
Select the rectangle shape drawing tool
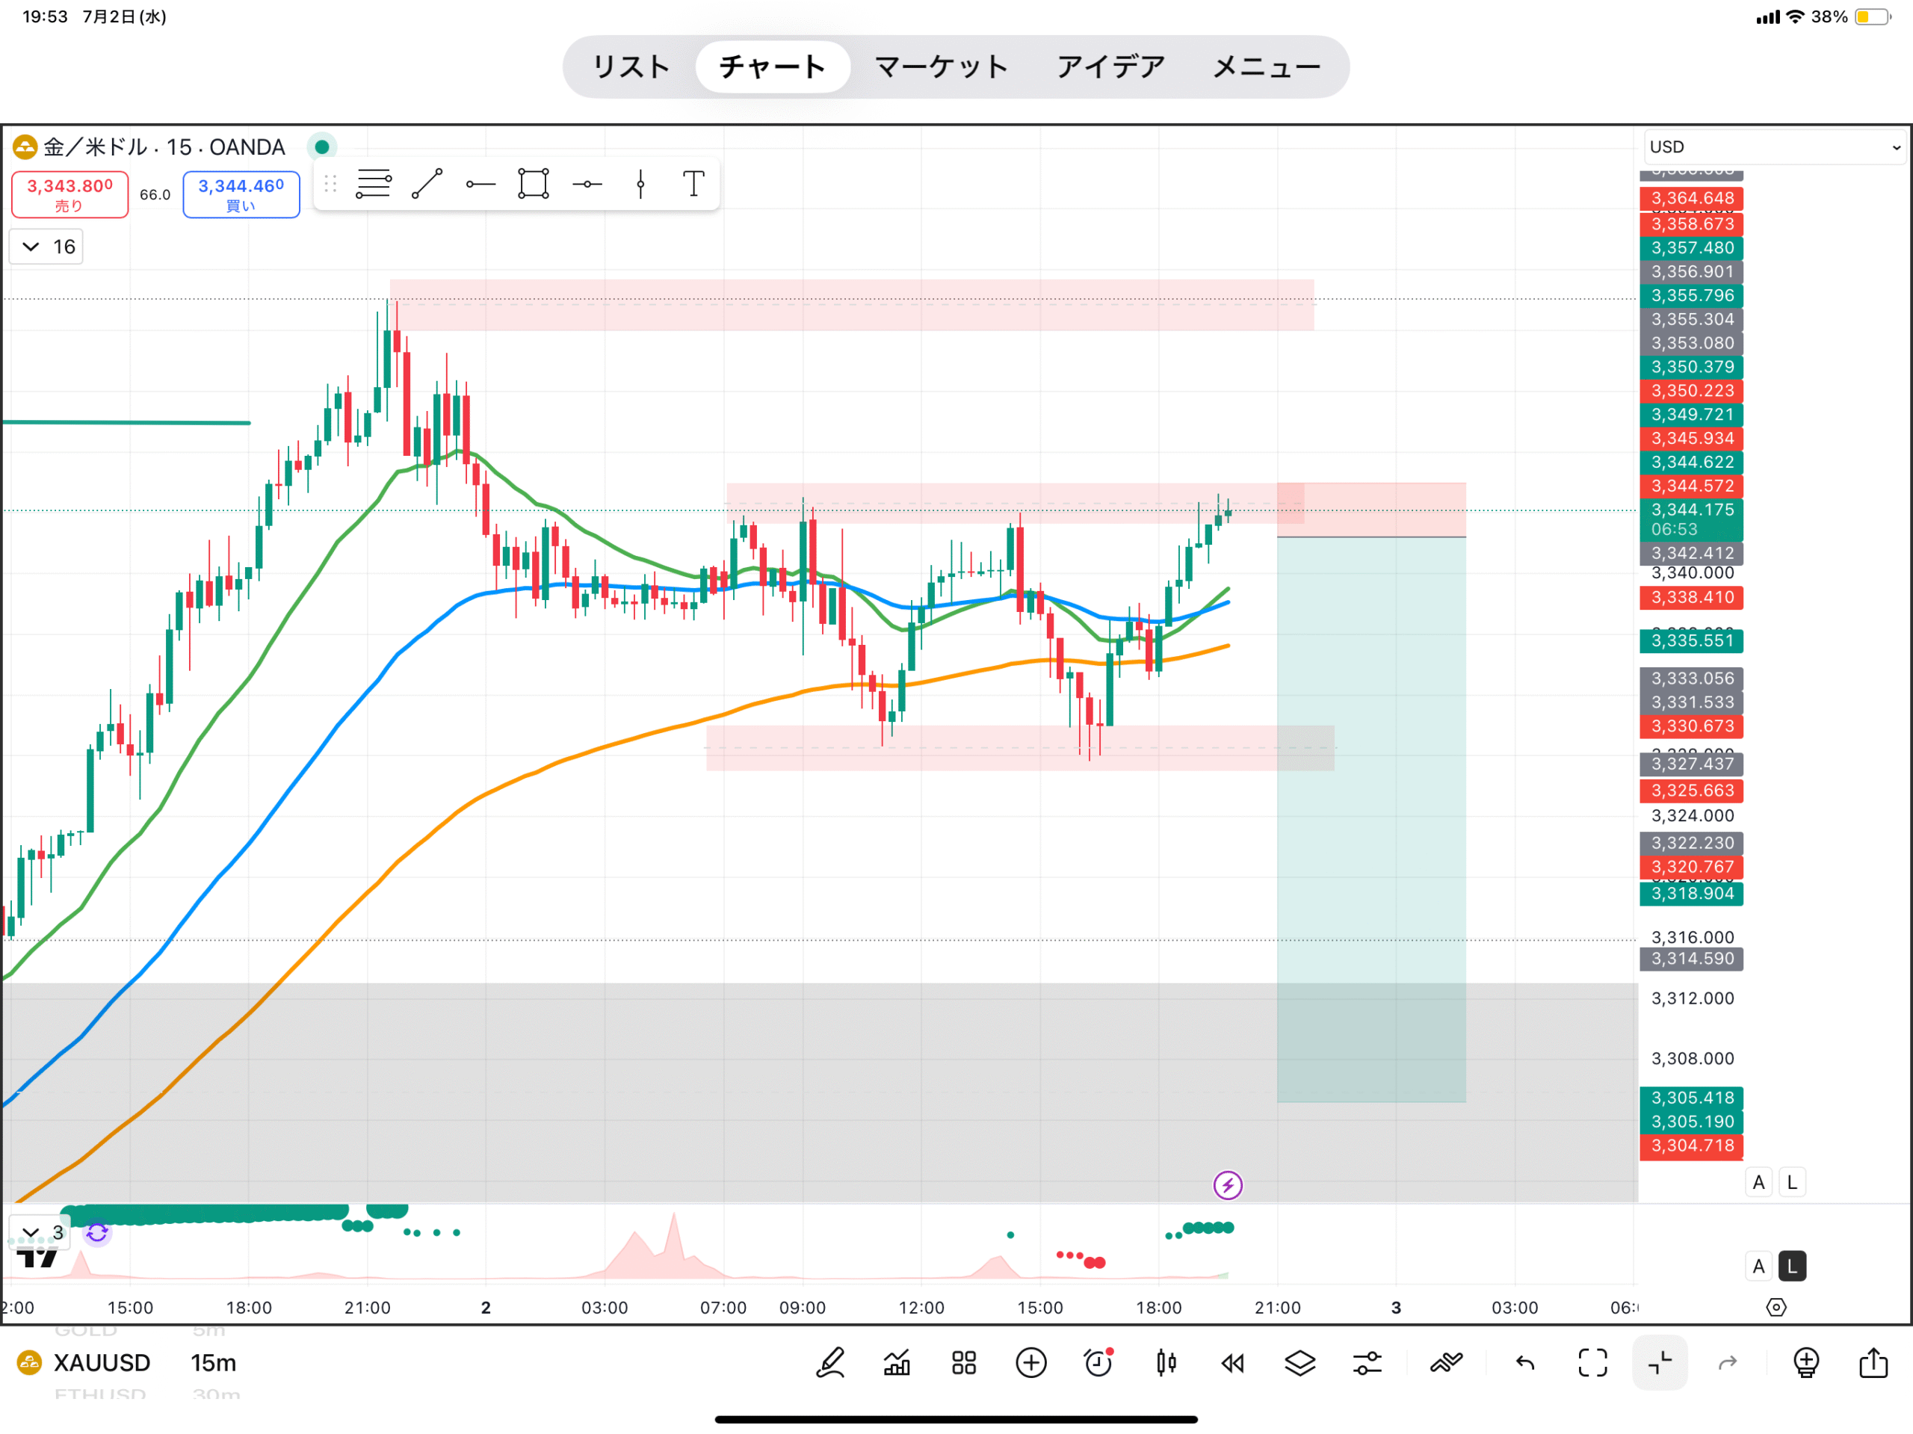(534, 185)
